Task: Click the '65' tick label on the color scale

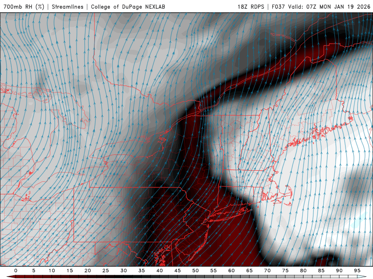Action: 249,271
